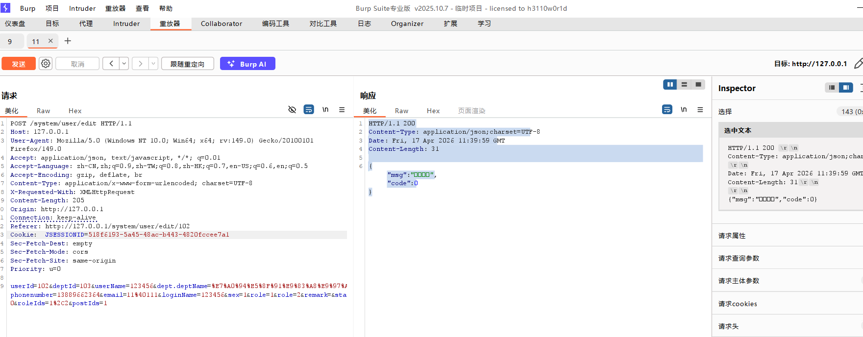Image resolution: width=863 pixels, height=337 pixels.
Task: Switch Inspector to left layout icon
Action: [832, 88]
